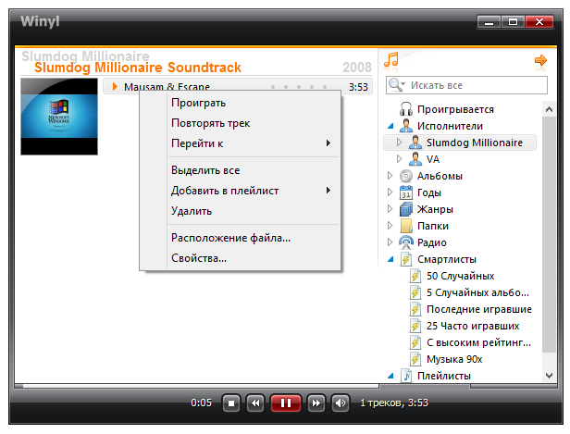The width and height of the screenshot is (570, 434).
Task: Pause the current track
Action: pyautogui.click(x=286, y=403)
